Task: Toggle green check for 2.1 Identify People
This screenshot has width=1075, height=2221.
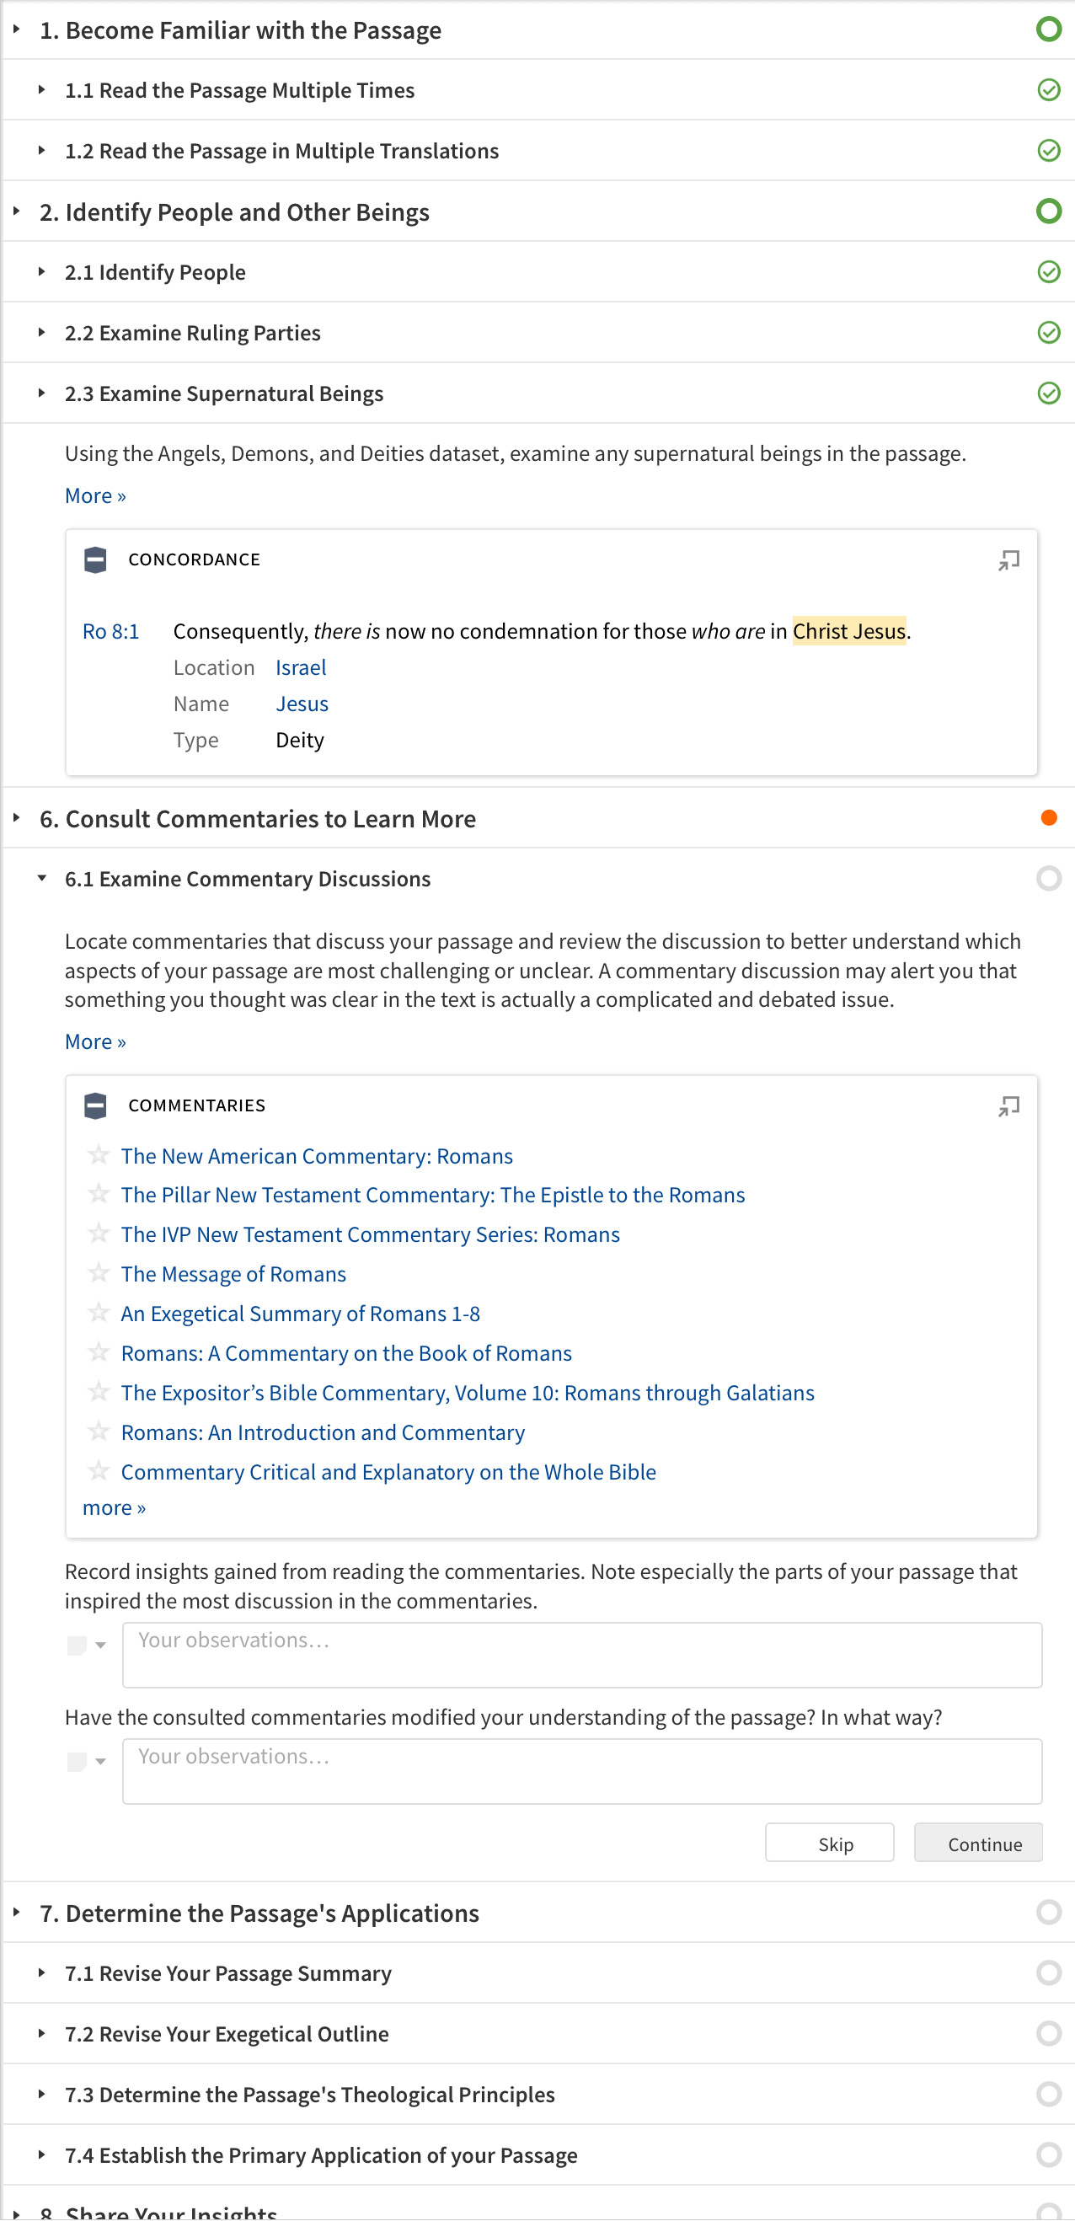Action: 1048,272
